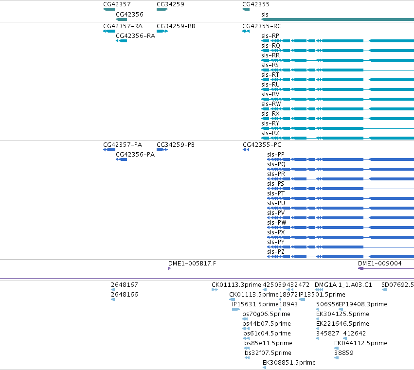Select EST 18943

[280, 309]
